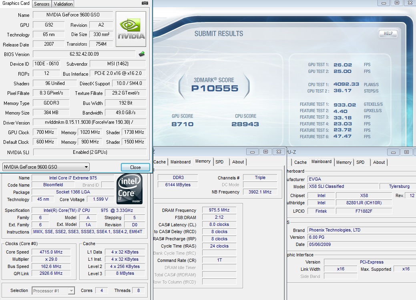
Task: Click the Multiplier x 29.0 value
Action: (51, 259)
